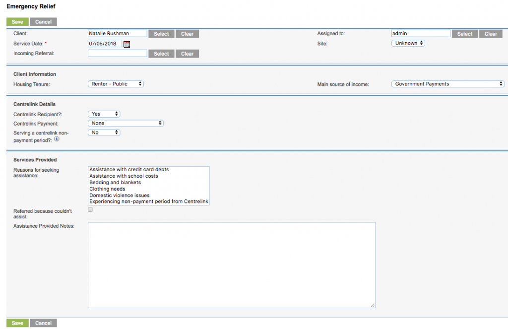508x329 pixels.
Task: Click the info icon beside non-payment period question
Action: (x=57, y=139)
